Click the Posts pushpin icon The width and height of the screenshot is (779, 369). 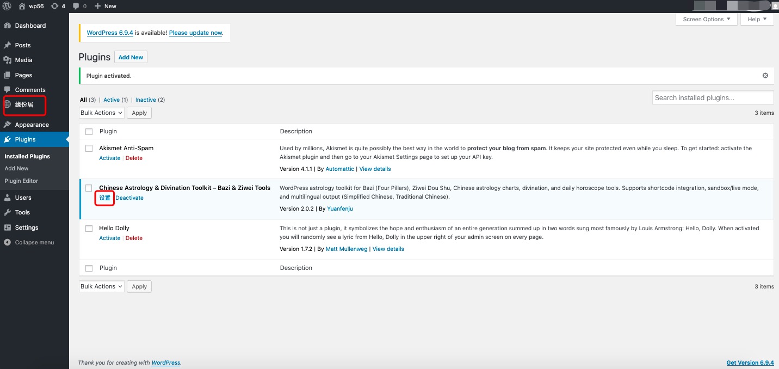[x=8, y=45]
